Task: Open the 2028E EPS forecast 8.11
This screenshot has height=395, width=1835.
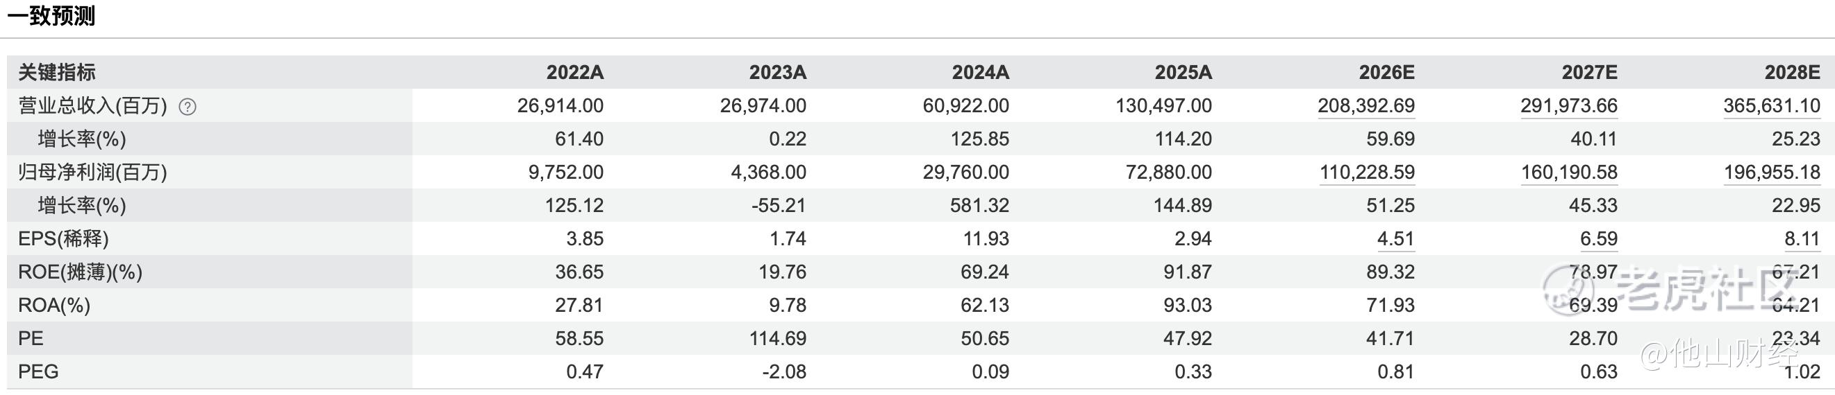Action: 1802,238
